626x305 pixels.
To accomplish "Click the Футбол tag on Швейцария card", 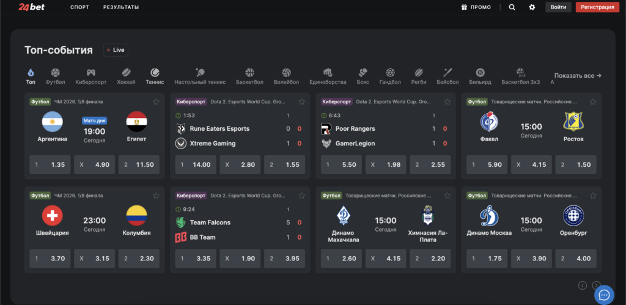I will (x=40, y=196).
